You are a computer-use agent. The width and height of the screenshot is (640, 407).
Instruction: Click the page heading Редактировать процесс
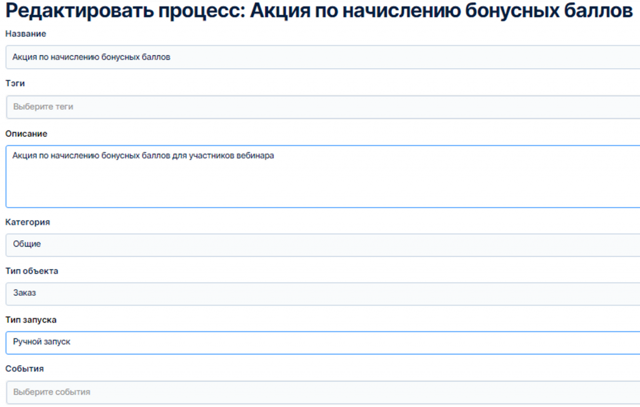[319, 11]
